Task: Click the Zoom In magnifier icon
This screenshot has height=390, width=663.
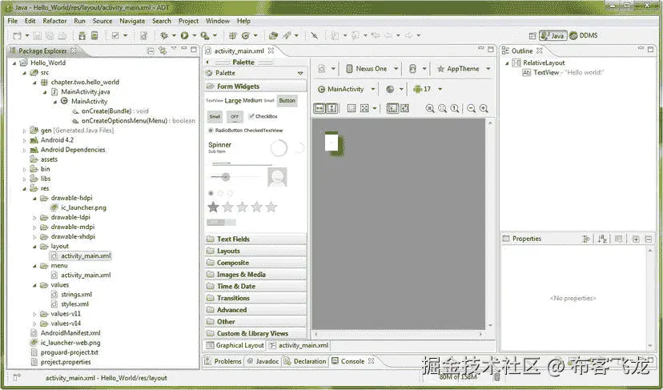Action: 484,108
